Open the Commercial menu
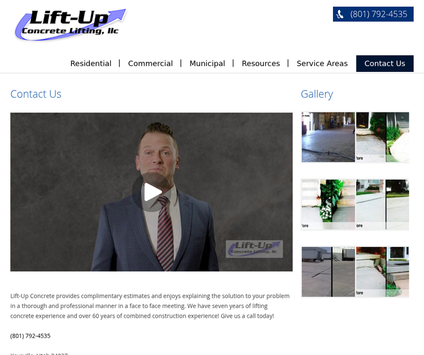Image resolution: width=424 pixels, height=355 pixels. (150, 63)
